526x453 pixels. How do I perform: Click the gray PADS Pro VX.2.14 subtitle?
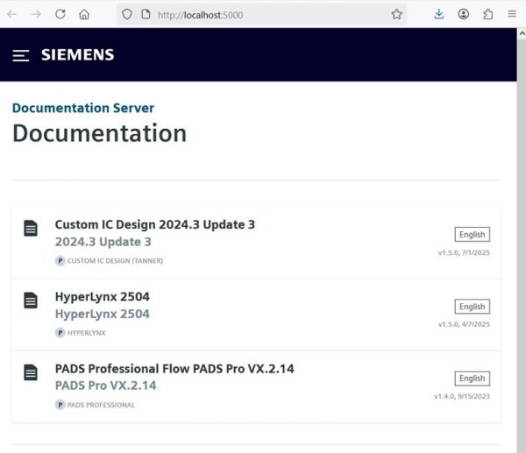pos(106,386)
